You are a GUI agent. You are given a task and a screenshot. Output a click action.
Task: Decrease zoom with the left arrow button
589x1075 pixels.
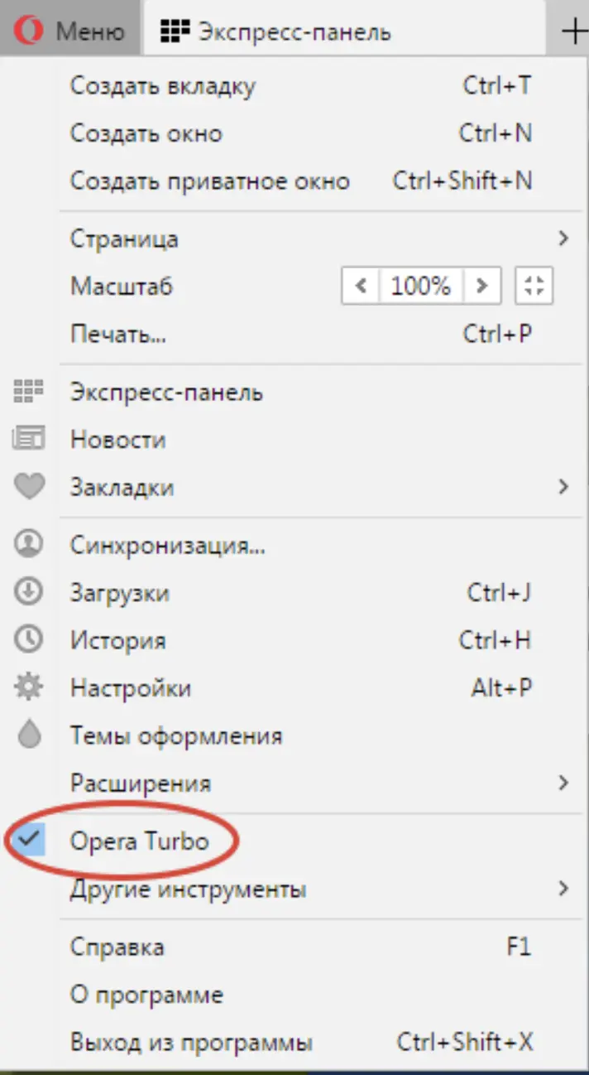[360, 285]
